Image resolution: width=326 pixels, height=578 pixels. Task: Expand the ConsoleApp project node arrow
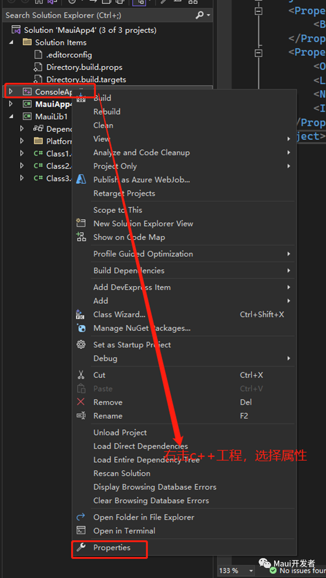pyautogui.click(x=11, y=92)
